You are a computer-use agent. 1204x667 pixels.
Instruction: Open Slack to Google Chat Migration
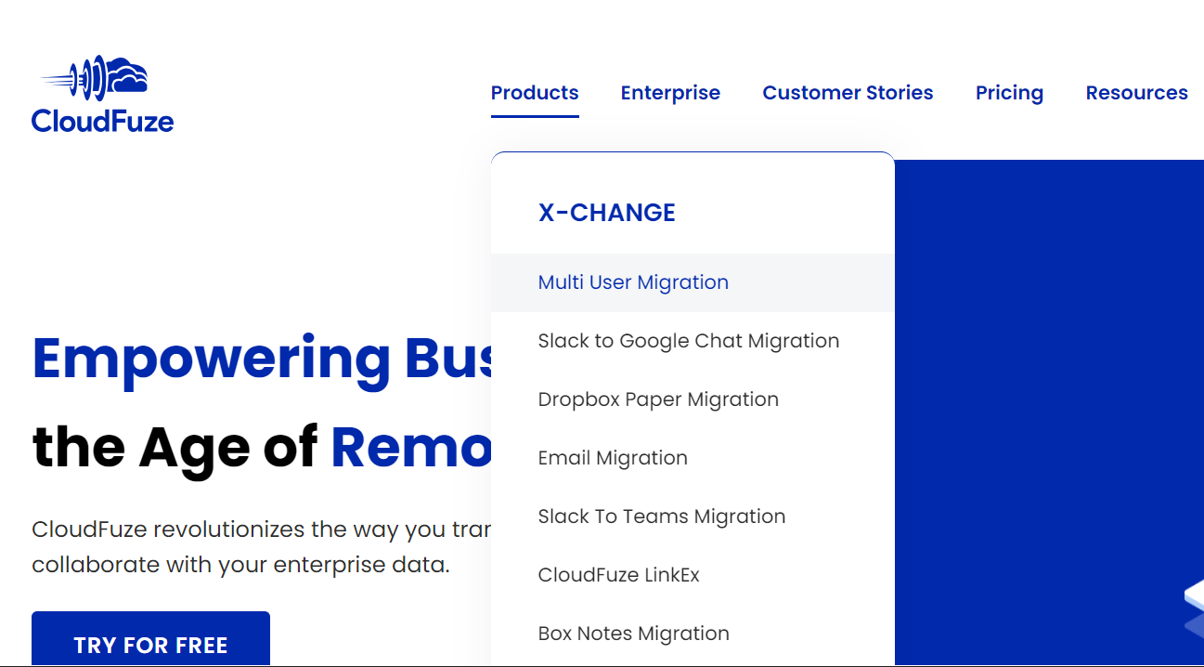point(689,341)
